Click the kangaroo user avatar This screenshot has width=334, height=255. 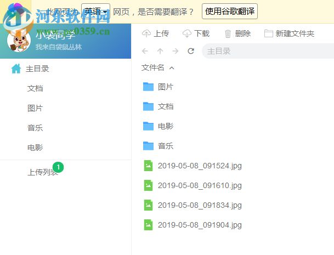[x=19, y=41]
